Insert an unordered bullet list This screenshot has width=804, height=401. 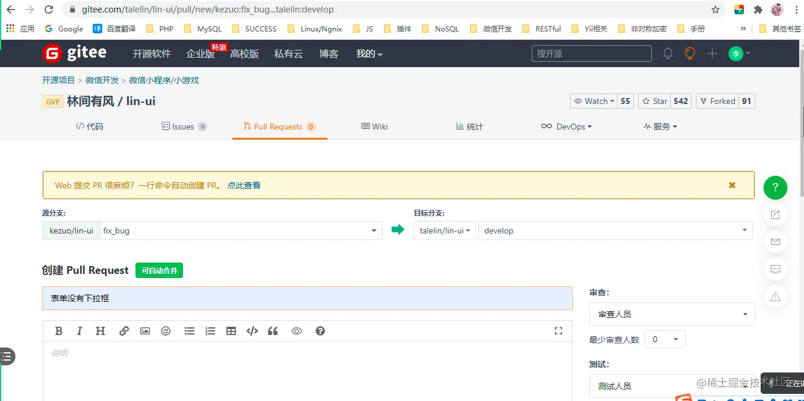tap(190, 331)
